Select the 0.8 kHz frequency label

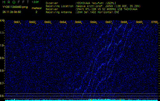2,71
